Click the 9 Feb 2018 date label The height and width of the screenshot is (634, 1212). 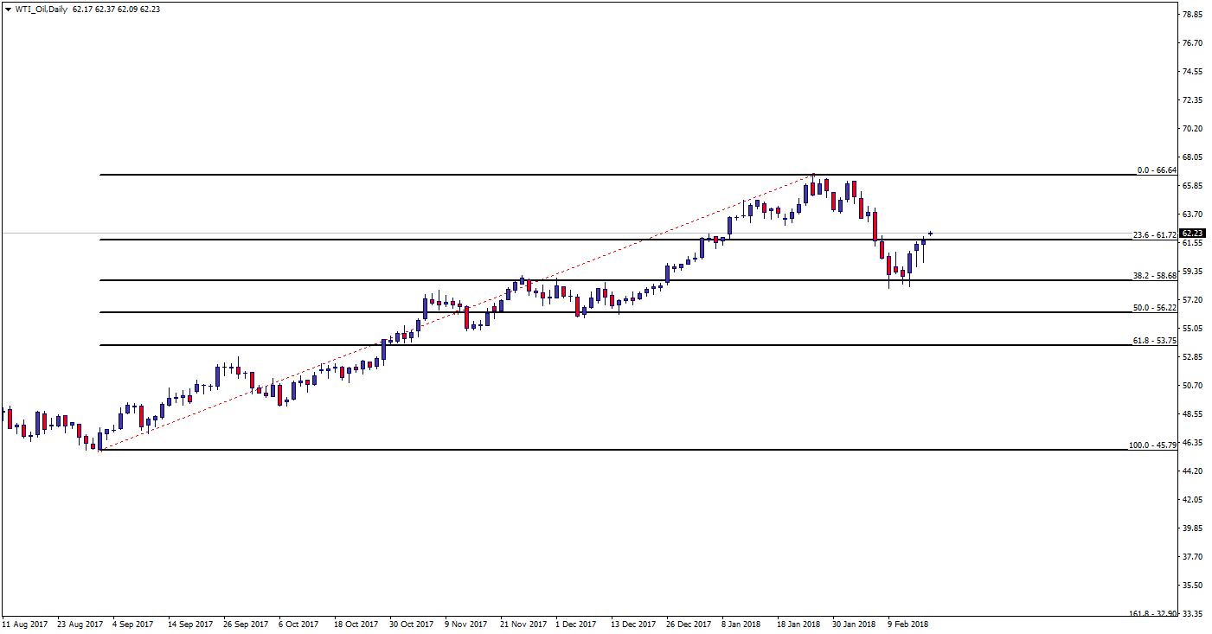907,624
